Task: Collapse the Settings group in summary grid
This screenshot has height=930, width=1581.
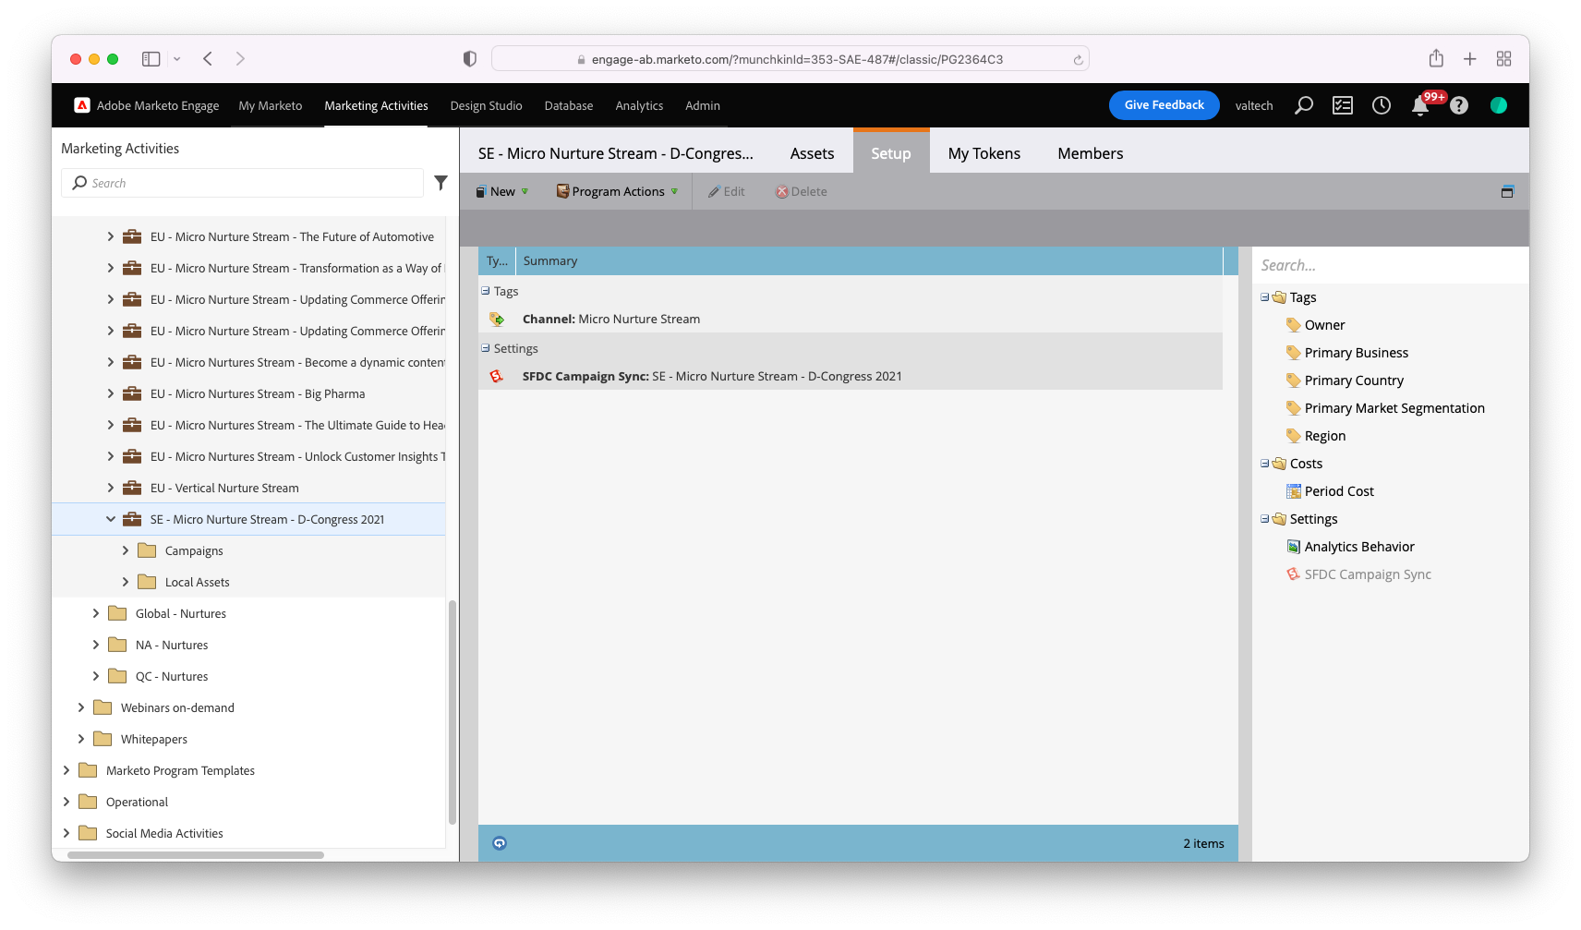Action: point(486,348)
